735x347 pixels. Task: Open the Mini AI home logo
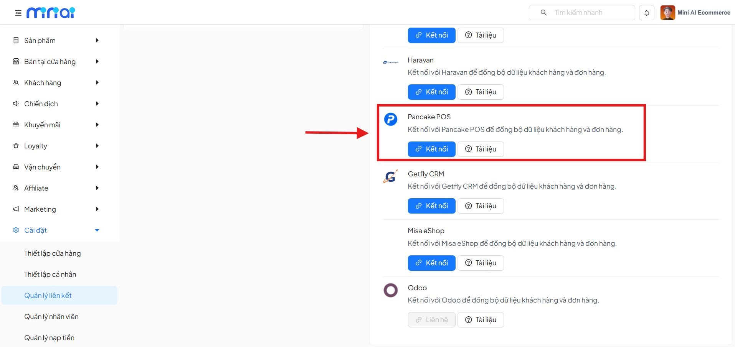tap(50, 12)
